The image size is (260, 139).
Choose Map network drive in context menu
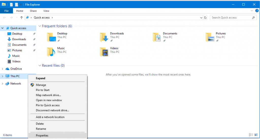coord(57,95)
